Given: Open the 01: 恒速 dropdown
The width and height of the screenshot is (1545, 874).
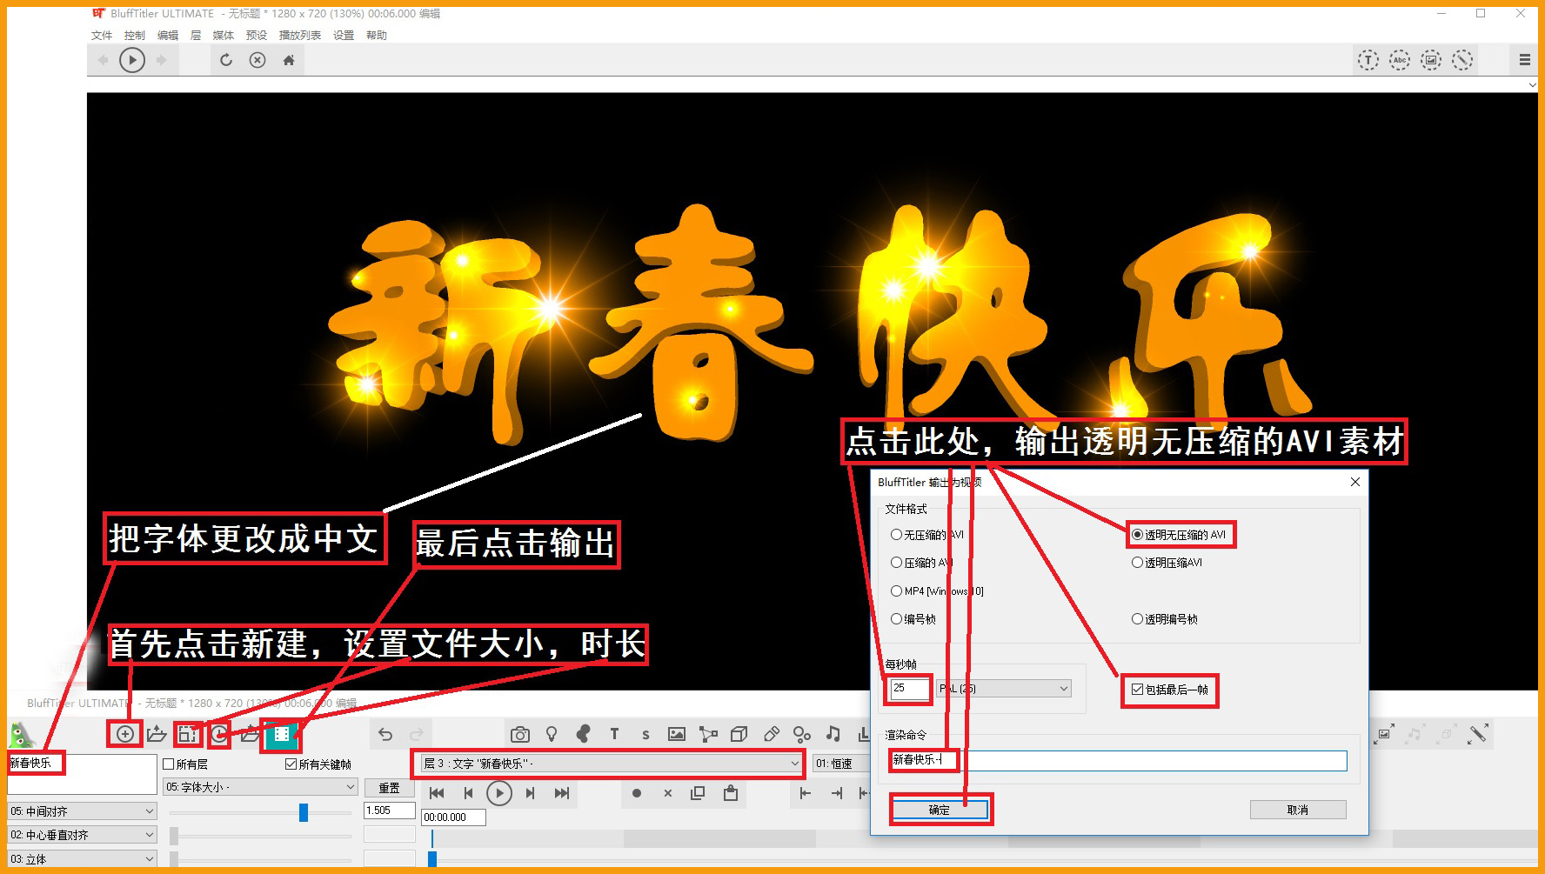Looking at the screenshot, I should pos(841,764).
